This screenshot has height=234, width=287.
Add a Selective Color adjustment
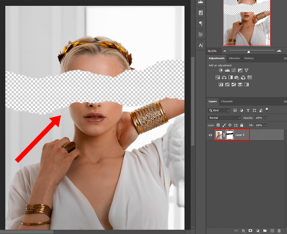(x=240, y=85)
